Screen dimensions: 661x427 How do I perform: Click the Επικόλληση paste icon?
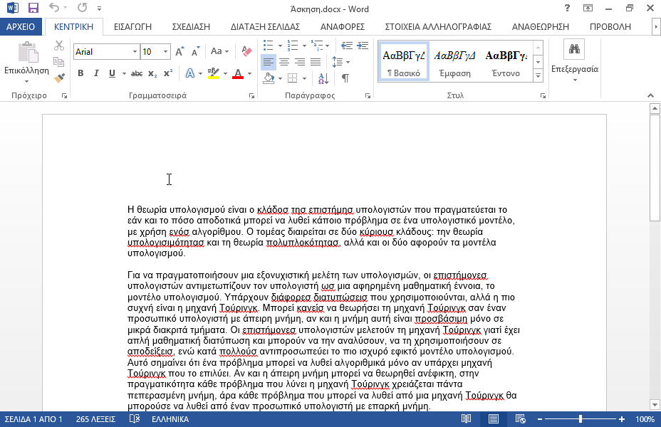(28, 53)
